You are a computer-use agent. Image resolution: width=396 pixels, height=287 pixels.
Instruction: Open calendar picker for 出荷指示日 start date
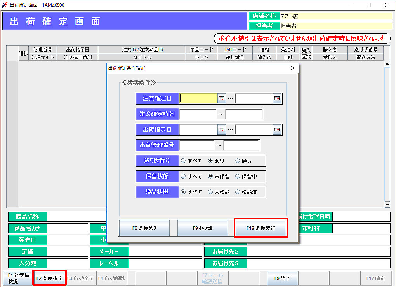tap(222, 129)
